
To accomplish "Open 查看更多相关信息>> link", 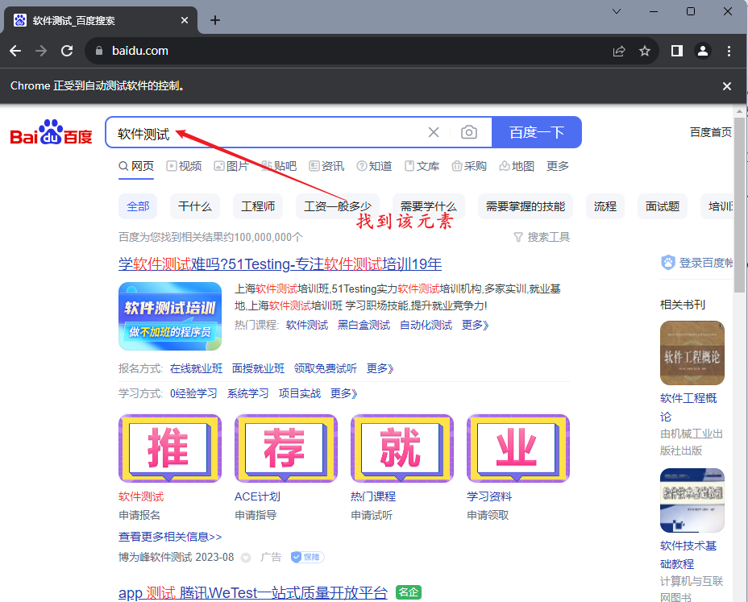I will (170, 537).
